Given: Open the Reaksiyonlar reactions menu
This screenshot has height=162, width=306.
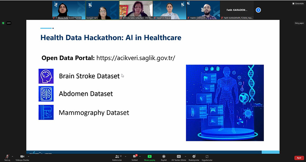Looking at the screenshot, I should pos(194,157).
